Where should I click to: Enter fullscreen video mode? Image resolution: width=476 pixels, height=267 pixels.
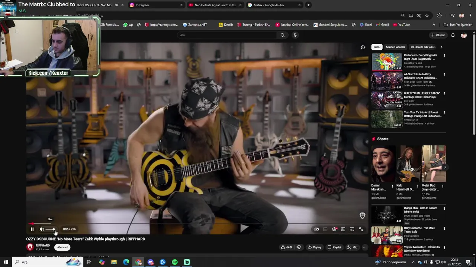click(361, 229)
